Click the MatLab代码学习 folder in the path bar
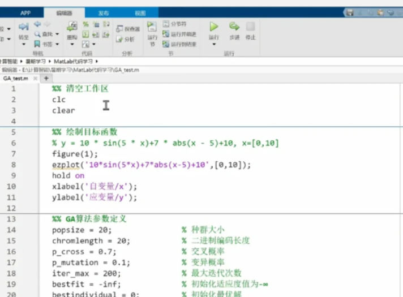403x297 pixels. (x=74, y=61)
